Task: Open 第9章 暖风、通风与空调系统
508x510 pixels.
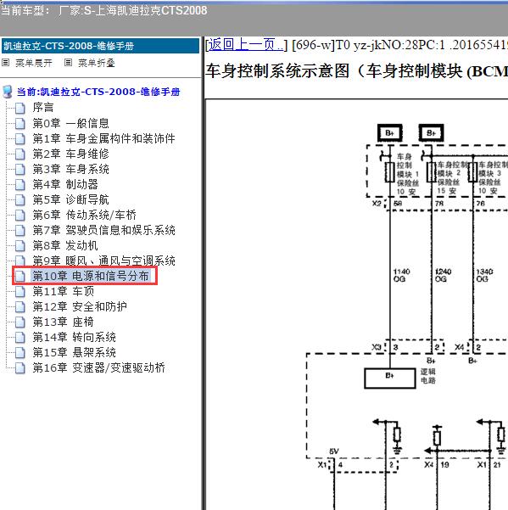Action: click(103, 261)
